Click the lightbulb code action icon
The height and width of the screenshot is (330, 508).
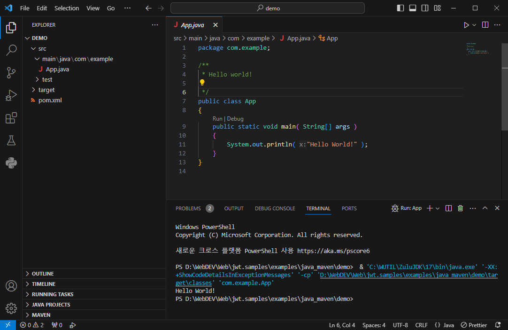coord(202,83)
